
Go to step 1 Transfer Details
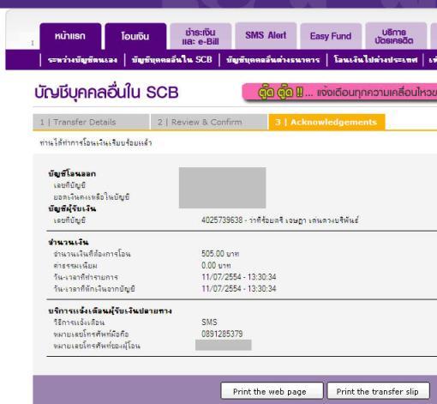pos(91,122)
